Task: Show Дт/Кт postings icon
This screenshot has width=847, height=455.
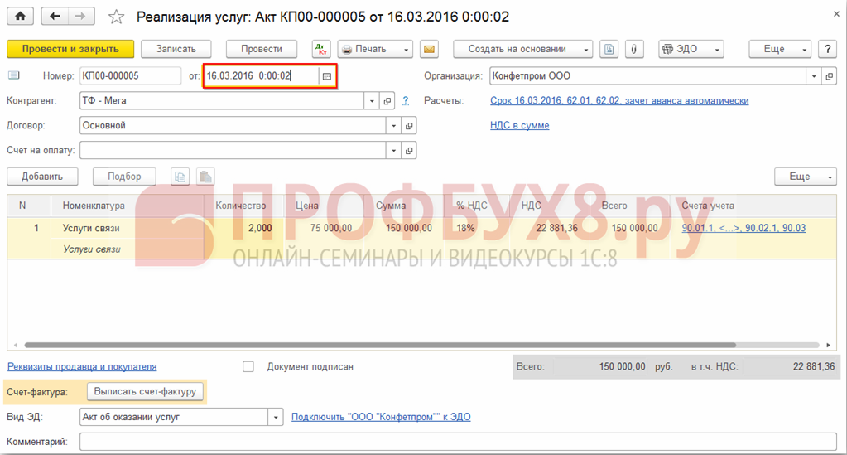Action: [x=321, y=49]
